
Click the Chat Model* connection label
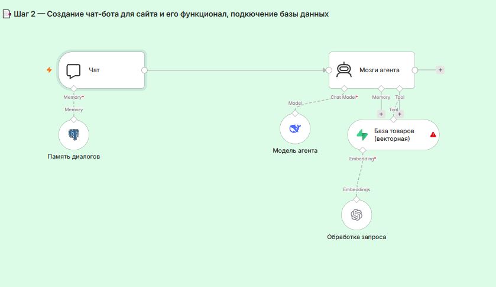point(344,97)
